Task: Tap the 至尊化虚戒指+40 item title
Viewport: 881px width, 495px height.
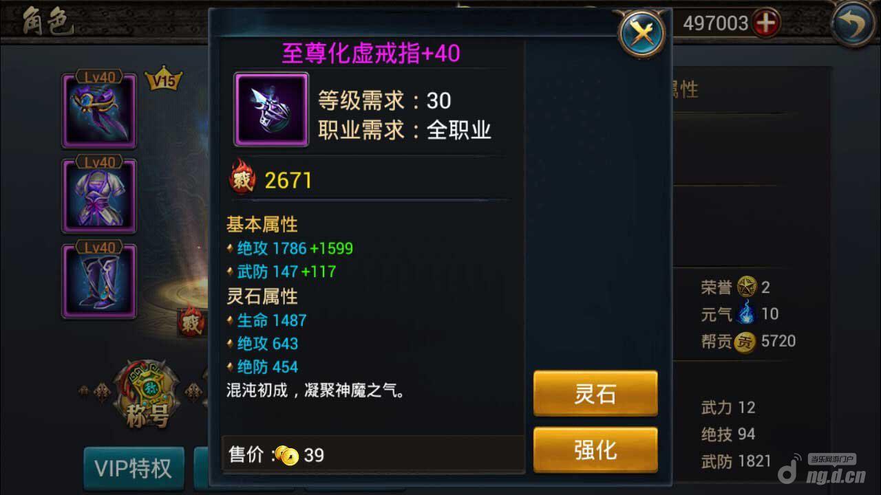Action: (x=371, y=53)
